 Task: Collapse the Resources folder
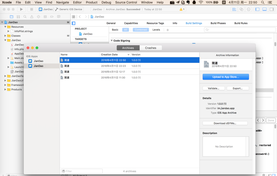pyautogui.click(x=5, y=27)
